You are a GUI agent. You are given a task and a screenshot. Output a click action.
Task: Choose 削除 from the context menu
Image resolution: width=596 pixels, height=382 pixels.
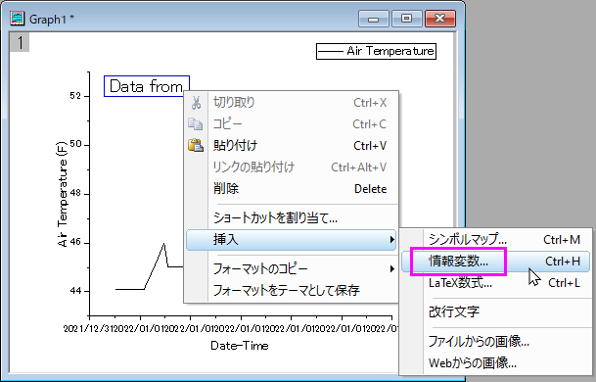(291, 189)
